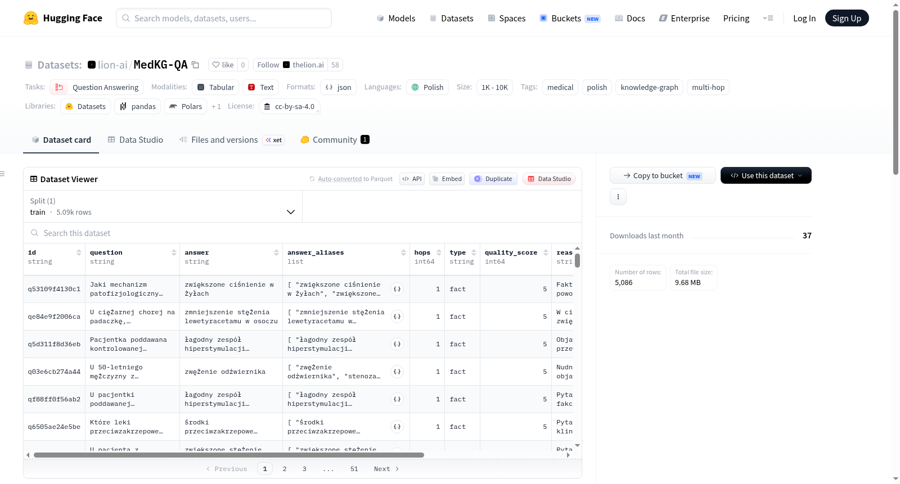Click the Polish language tag

point(427,87)
